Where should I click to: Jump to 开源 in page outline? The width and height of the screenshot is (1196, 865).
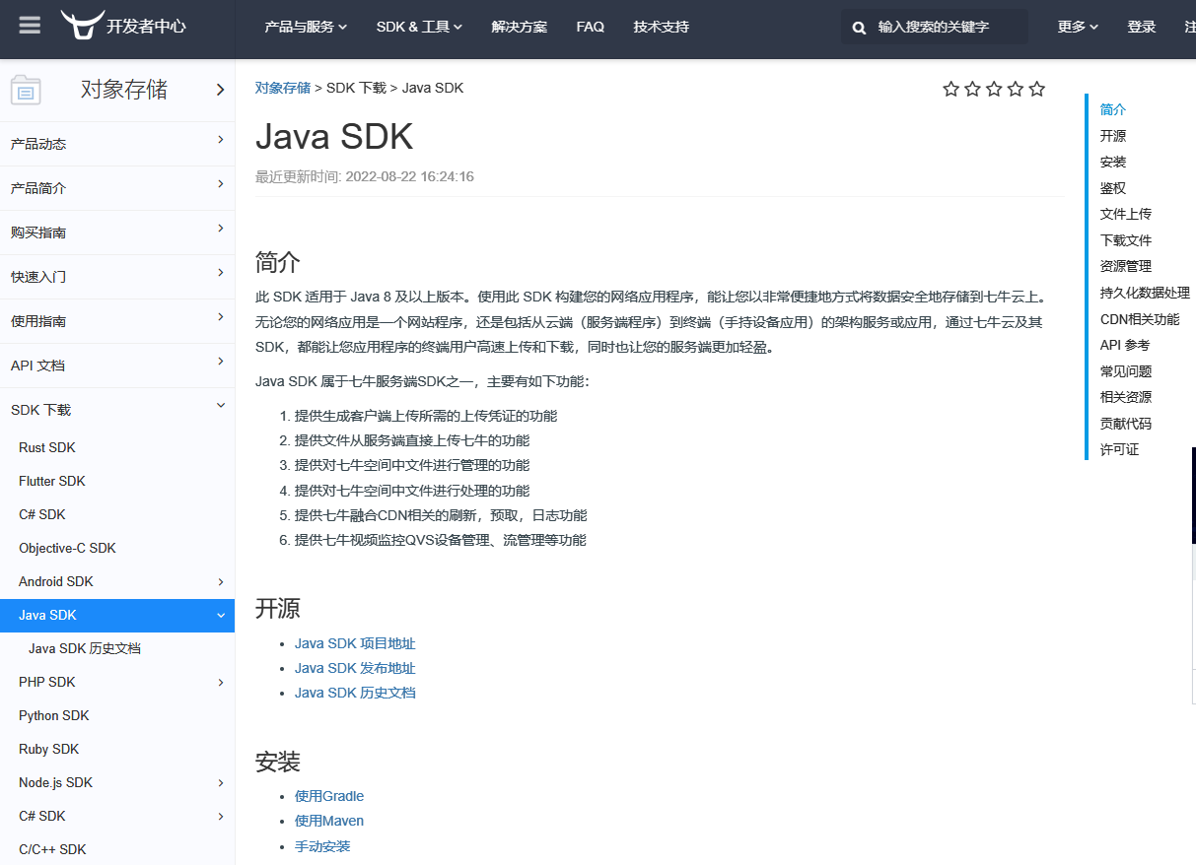click(1113, 136)
